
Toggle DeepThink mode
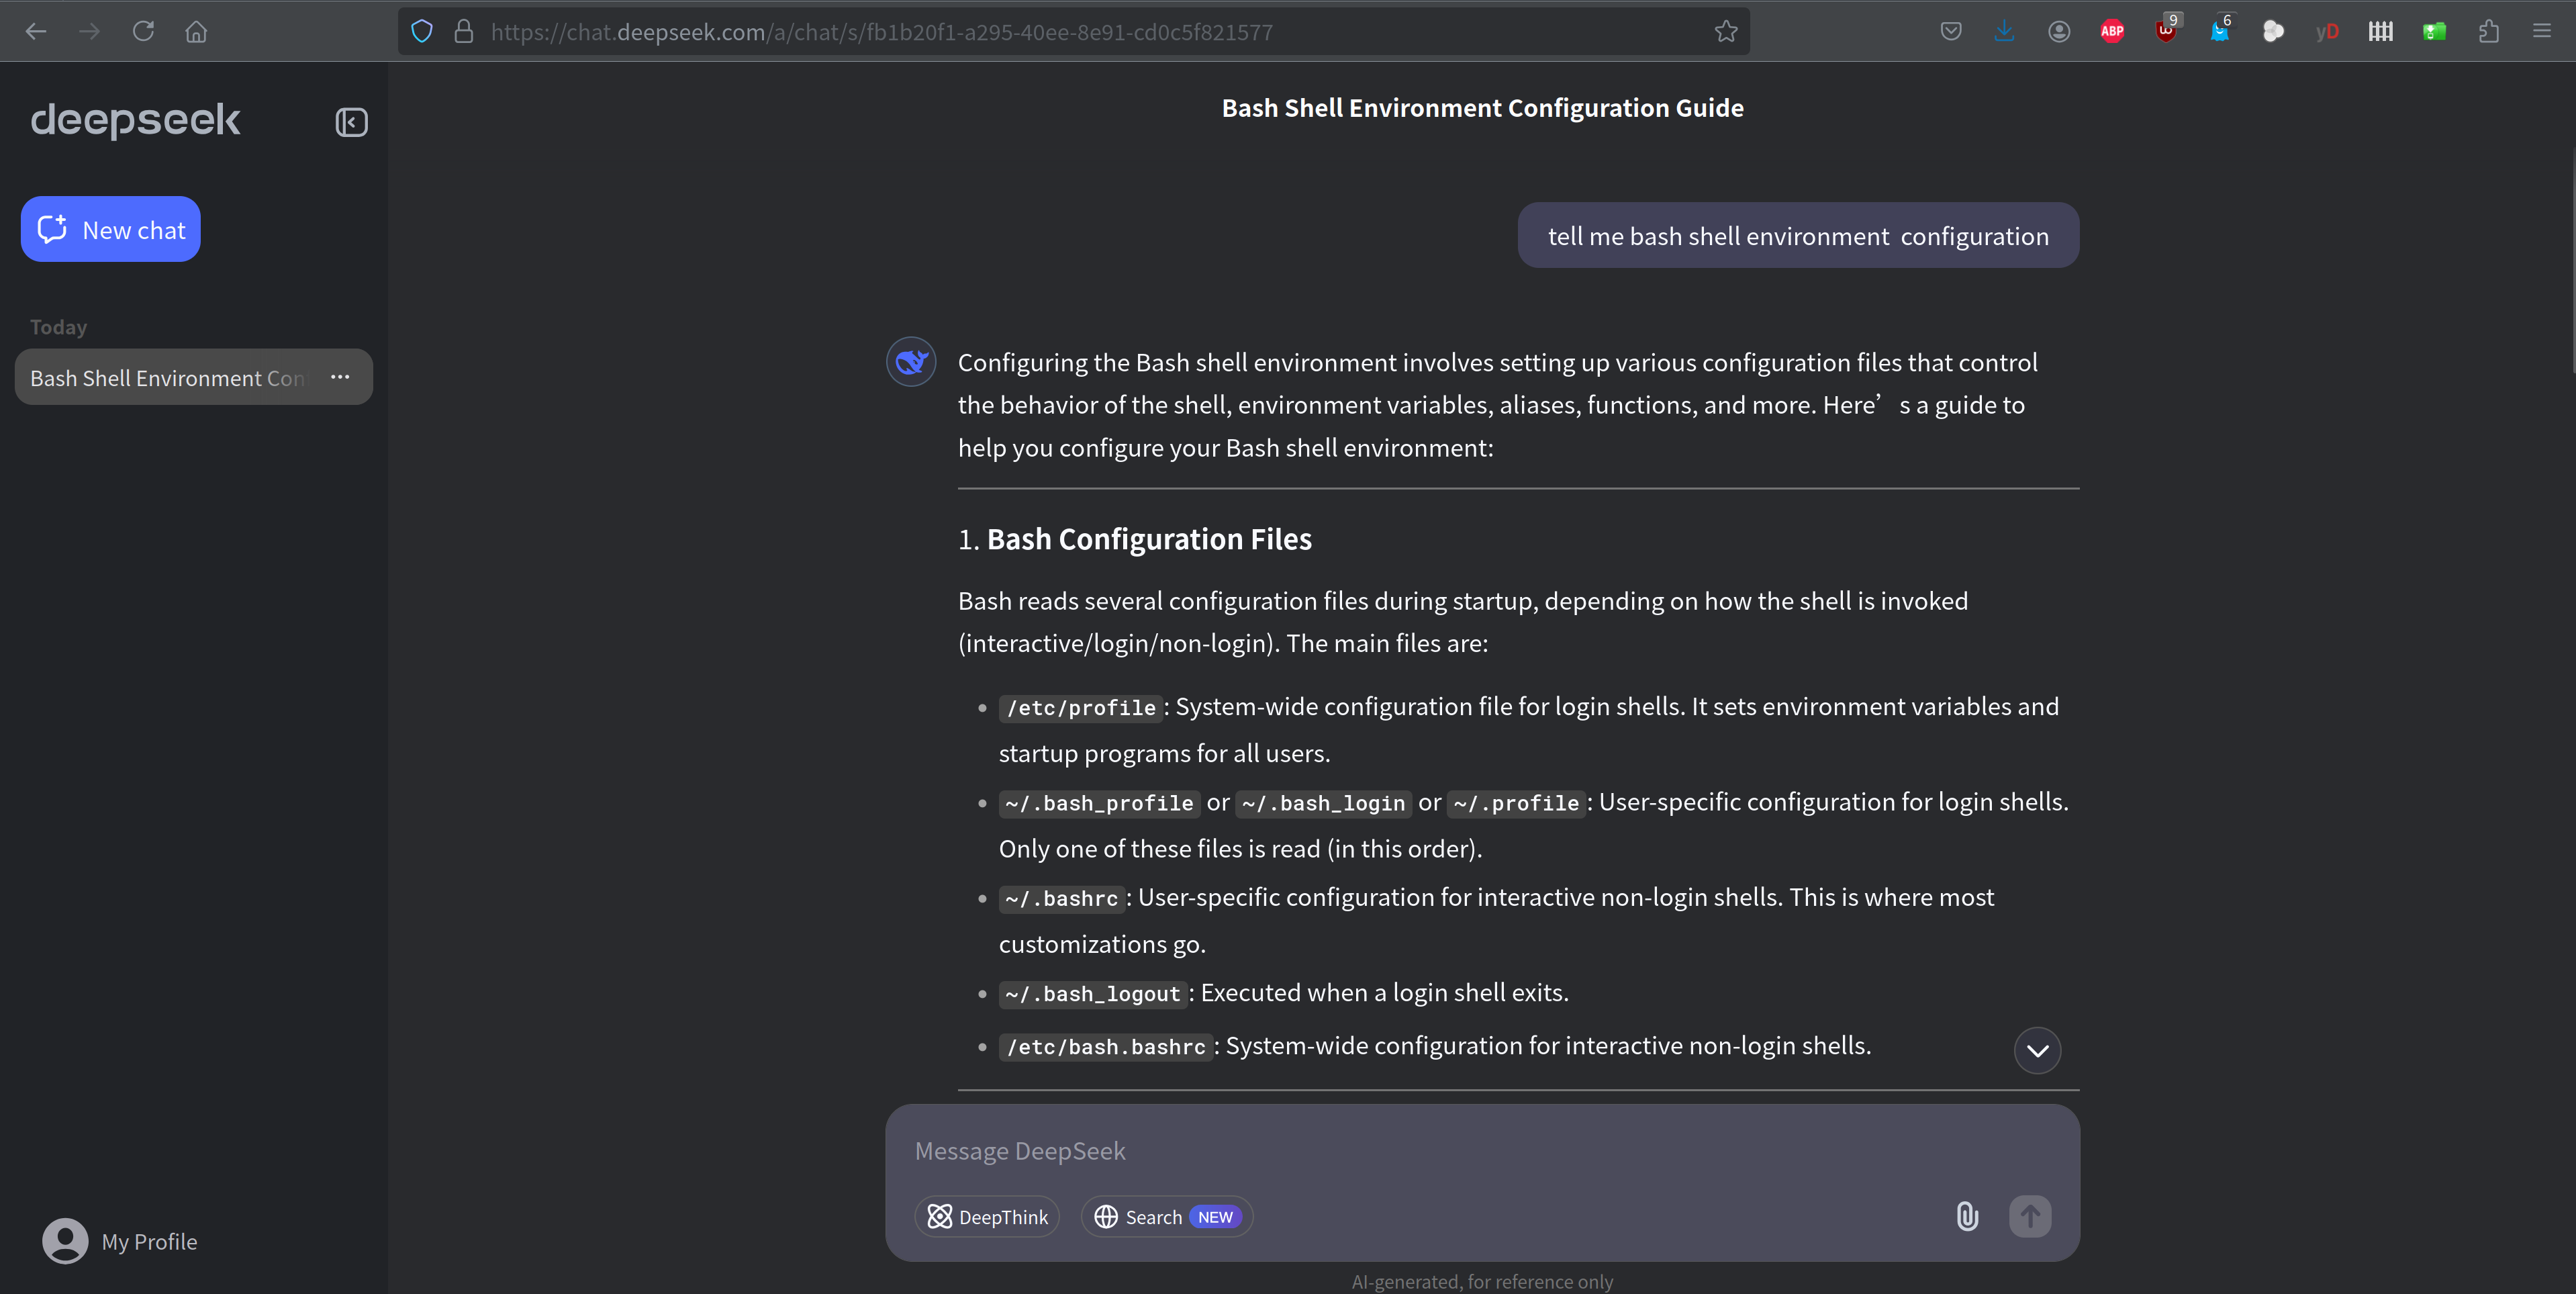tap(987, 1217)
